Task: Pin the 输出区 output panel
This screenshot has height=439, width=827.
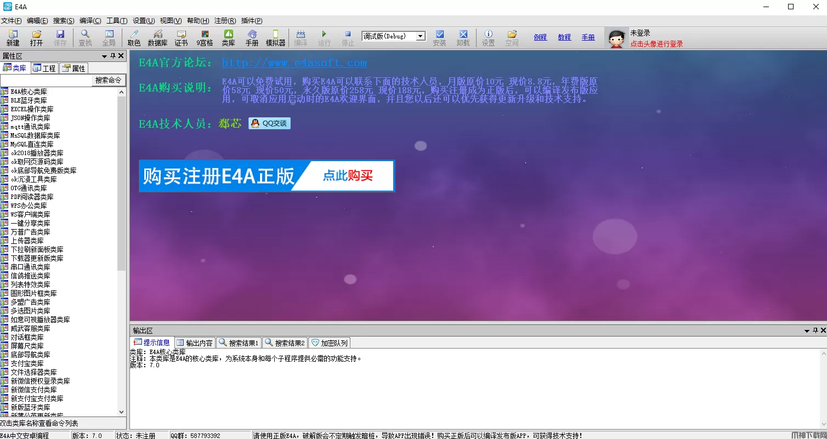Action: [x=815, y=330]
